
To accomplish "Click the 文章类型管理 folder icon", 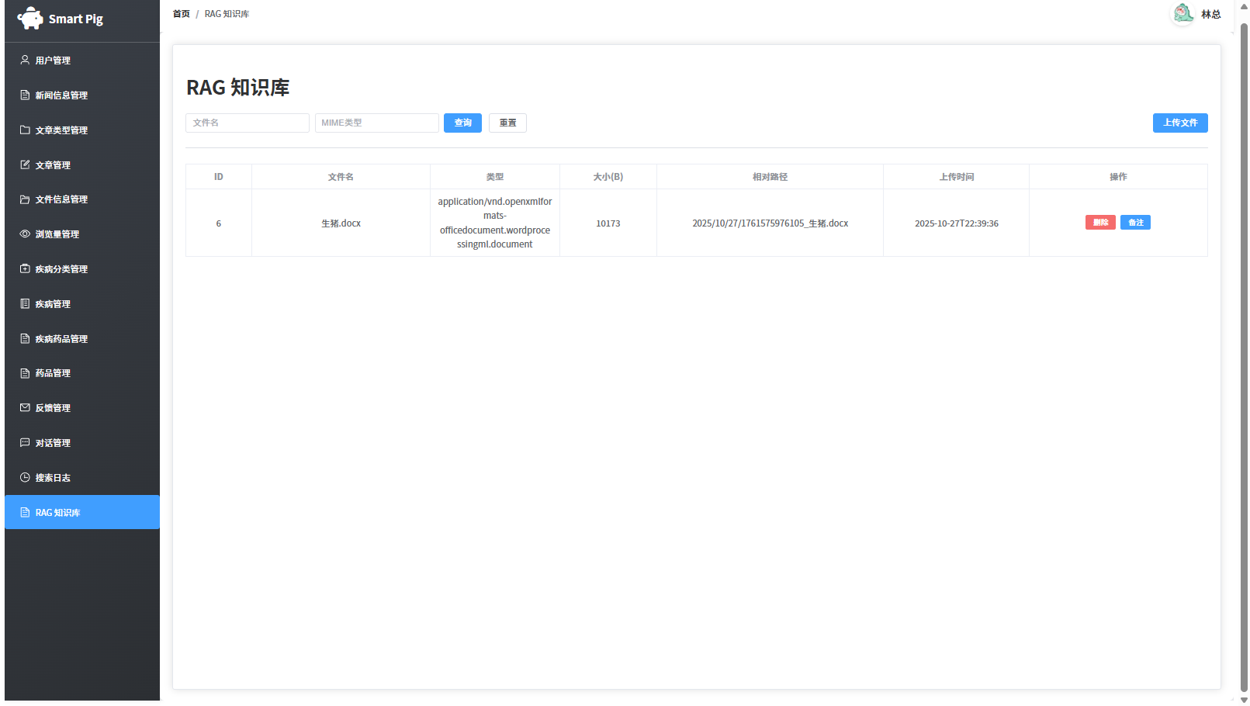I will pos(25,130).
